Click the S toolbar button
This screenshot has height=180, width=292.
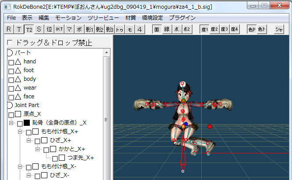[39, 30]
